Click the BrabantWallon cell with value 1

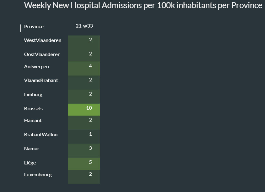tap(84, 137)
